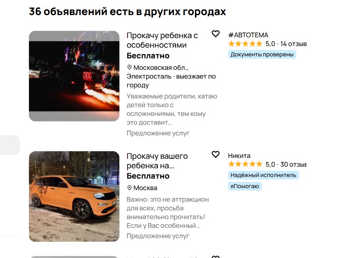Image resolution: width=340 pixels, height=258 pixels.
Task: Click the 'Важно: это не аттракцион' description text
Action: click(x=168, y=212)
